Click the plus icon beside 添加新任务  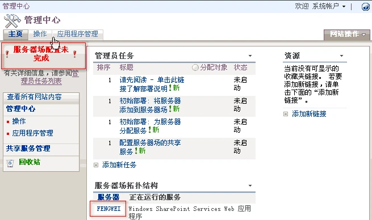coord(96,165)
